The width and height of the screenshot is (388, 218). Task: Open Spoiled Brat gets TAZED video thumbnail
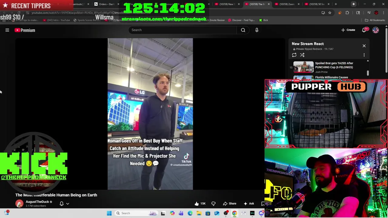click(303, 67)
